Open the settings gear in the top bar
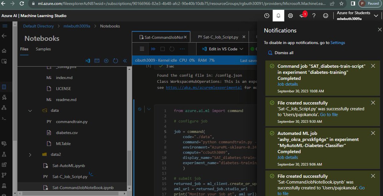 pos(290,15)
